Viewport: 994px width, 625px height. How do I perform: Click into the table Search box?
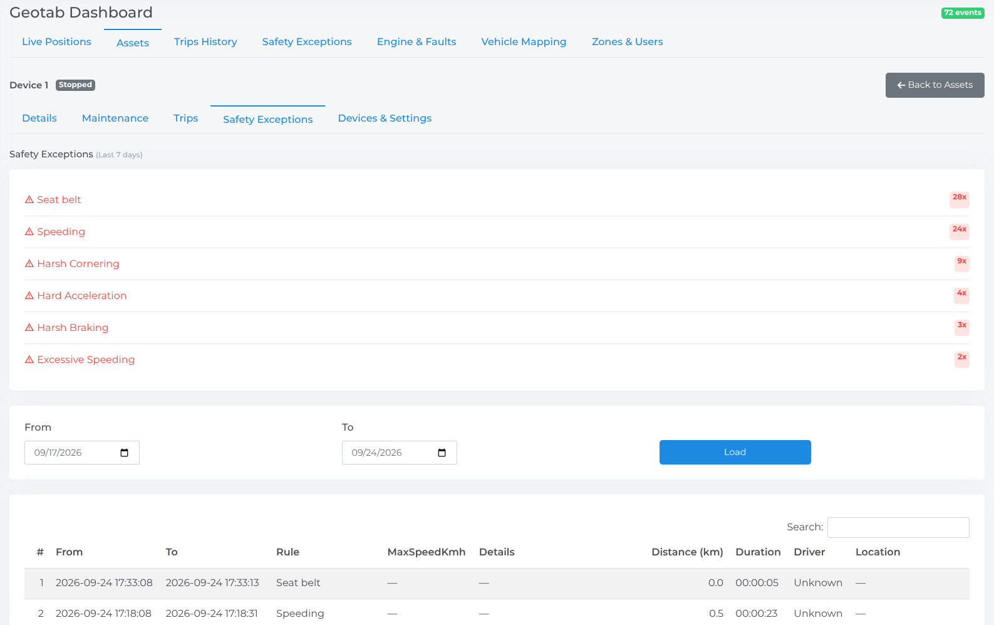[898, 527]
